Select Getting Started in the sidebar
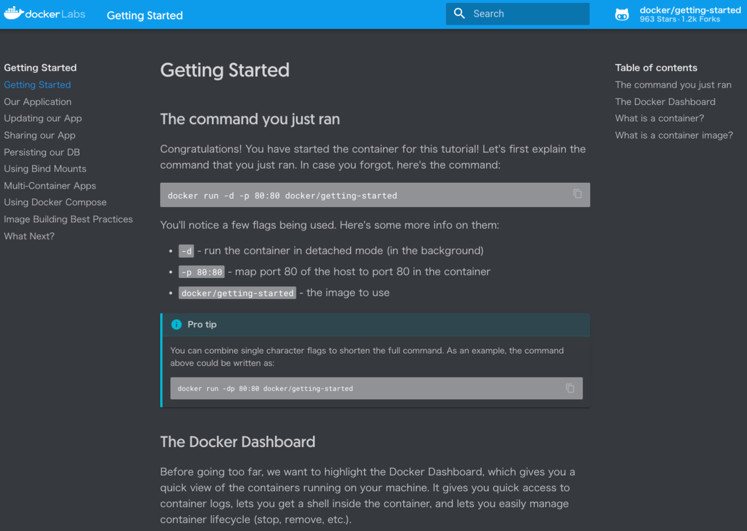747x531 pixels. coord(37,85)
